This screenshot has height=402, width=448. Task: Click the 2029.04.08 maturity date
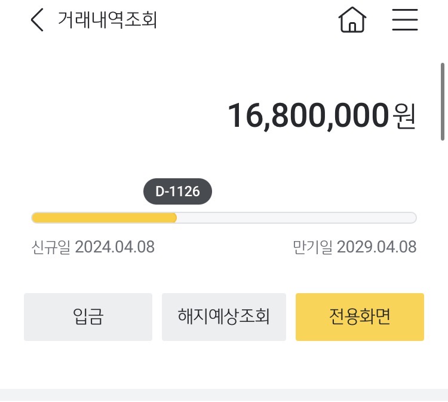[x=377, y=247]
